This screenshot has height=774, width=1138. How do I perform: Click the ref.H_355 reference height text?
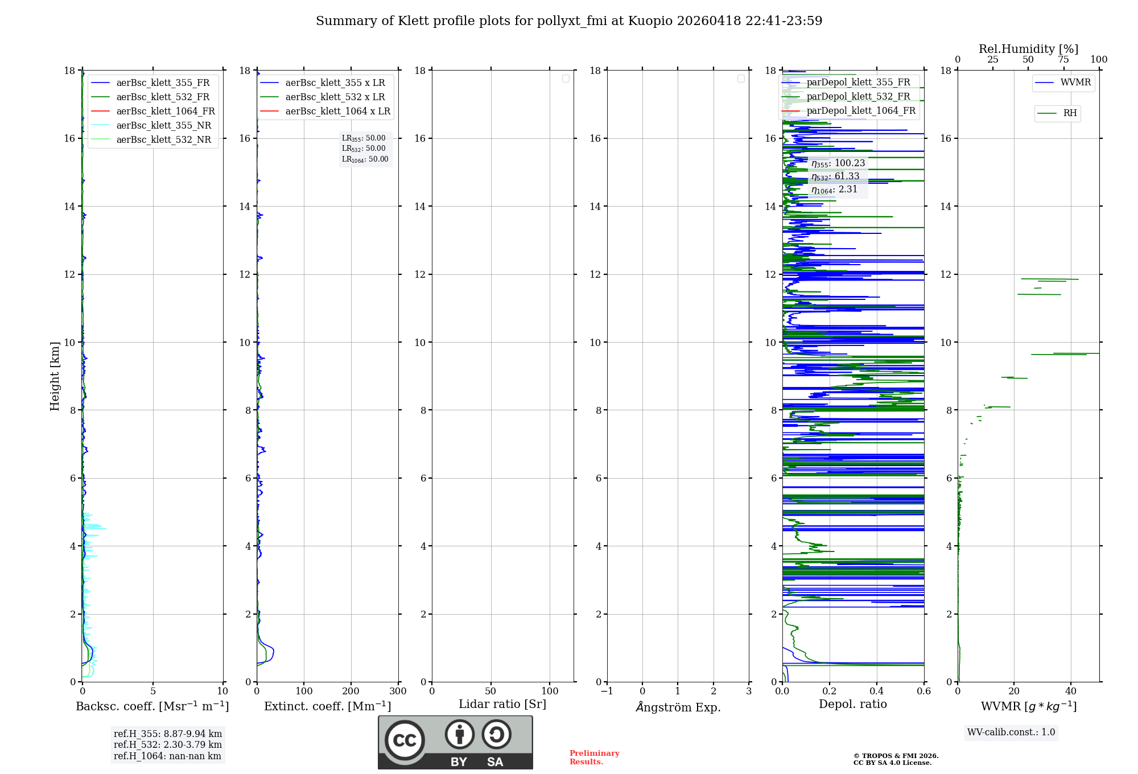(x=167, y=734)
